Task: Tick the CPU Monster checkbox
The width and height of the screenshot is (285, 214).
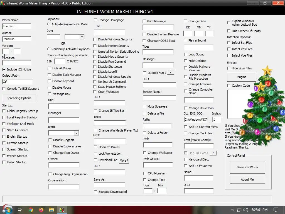Action: point(145,173)
